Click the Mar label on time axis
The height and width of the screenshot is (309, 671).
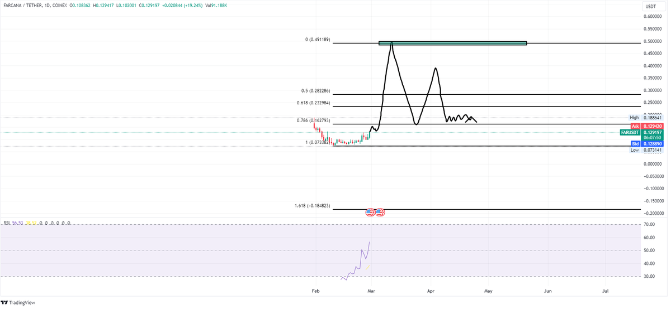pos(371,291)
